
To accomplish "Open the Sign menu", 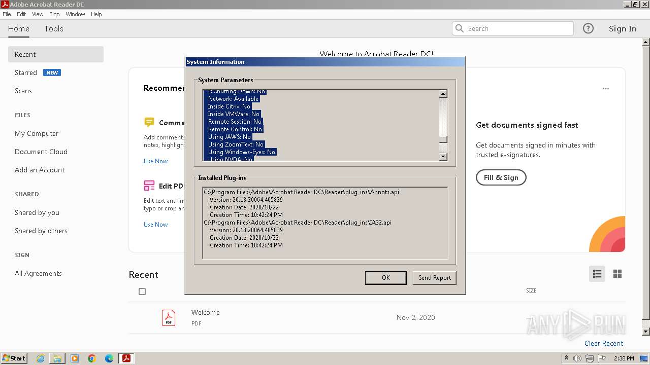I will click(54, 14).
